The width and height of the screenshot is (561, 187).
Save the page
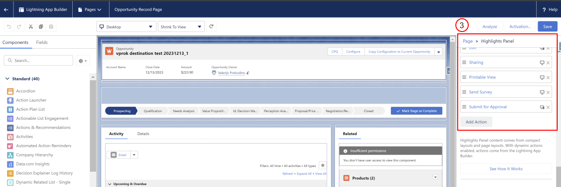(548, 26)
